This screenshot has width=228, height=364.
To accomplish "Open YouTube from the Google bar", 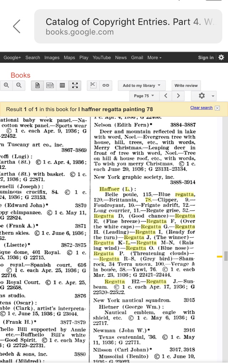I will click(x=102, y=58).
